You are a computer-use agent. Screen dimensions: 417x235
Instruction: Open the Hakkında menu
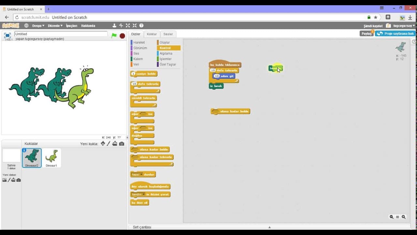pos(88,25)
